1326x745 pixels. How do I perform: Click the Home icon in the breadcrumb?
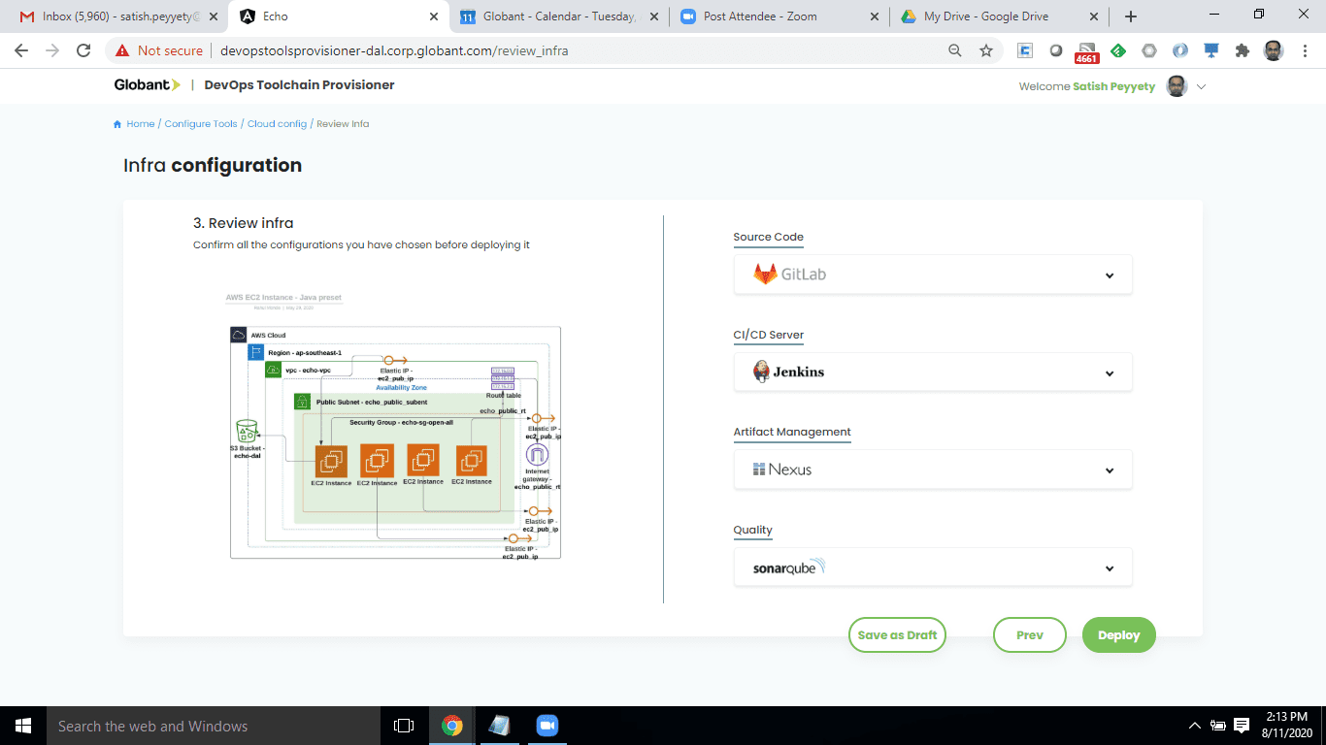coord(116,123)
